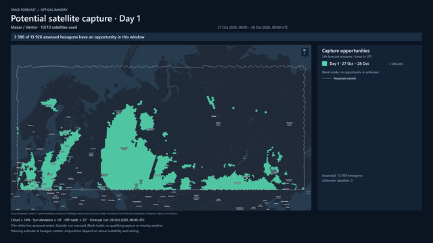
Task: Click the 'Assessed: 13 926 hexagons' statistic
Action: [342, 175]
